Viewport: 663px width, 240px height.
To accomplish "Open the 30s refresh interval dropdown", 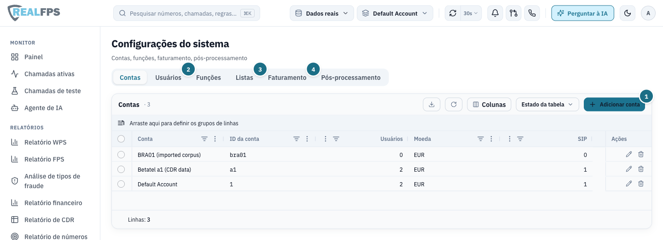I will pos(471,13).
